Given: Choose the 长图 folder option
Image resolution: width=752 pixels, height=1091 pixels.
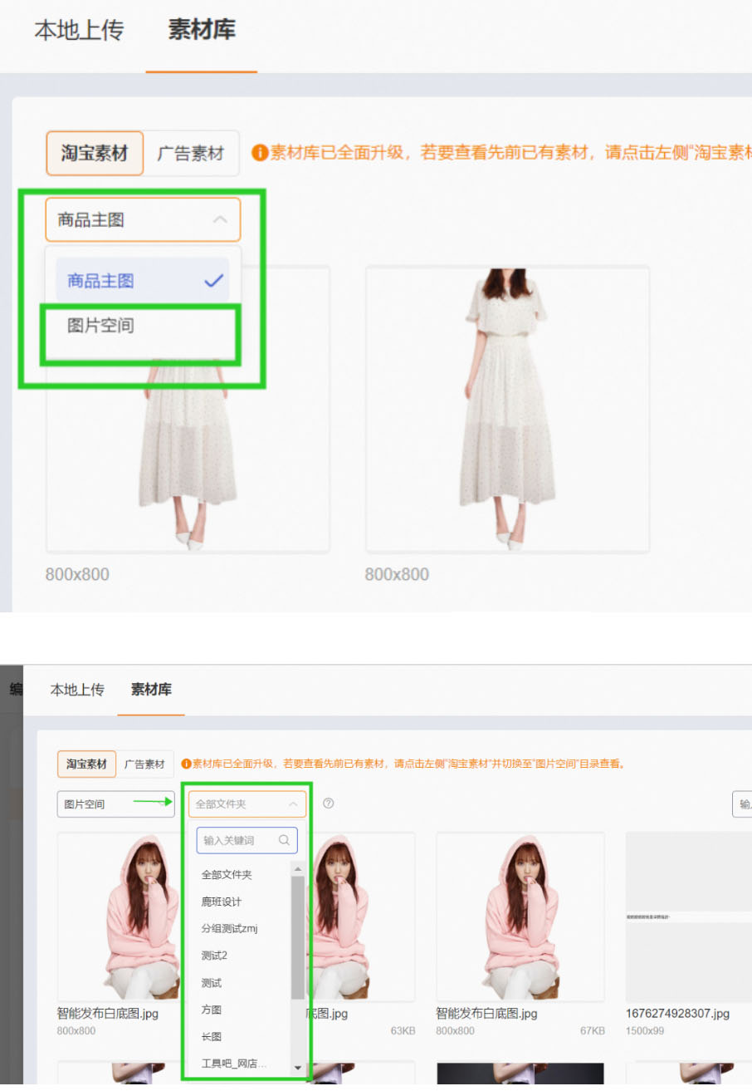Looking at the screenshot, I should pyautogui.click(x=212, y=1037).
